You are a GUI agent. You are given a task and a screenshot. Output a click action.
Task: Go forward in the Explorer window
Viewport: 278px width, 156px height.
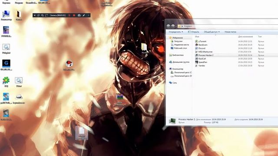(x=173, y=26)
